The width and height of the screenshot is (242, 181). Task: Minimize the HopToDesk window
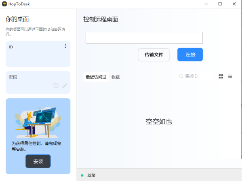pyautogui.click(x=206, y=4)
